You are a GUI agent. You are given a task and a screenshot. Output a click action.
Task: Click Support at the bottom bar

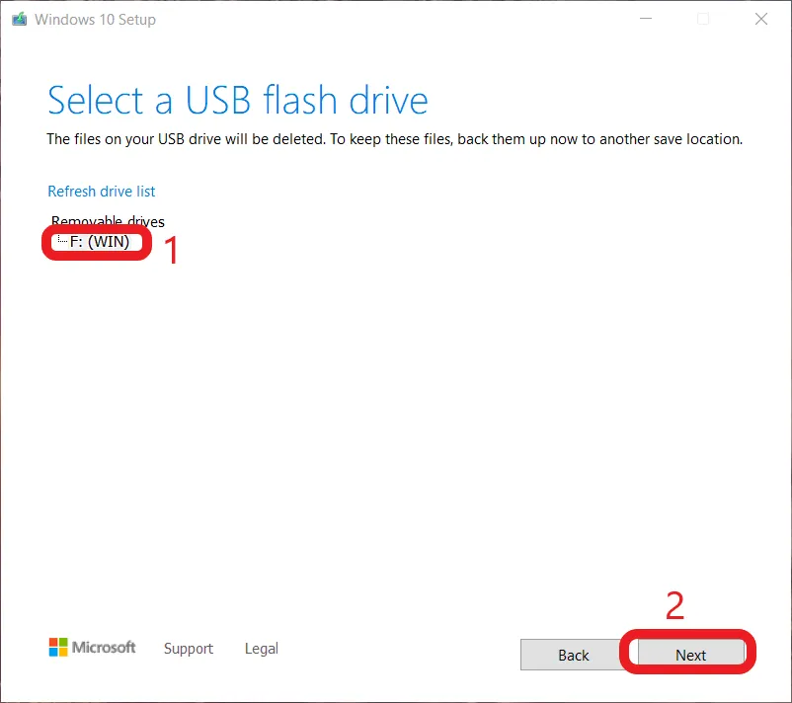188,649
